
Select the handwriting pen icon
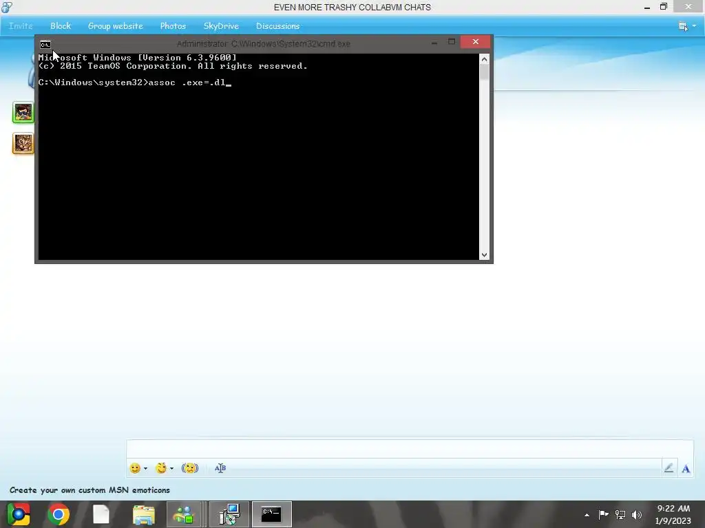669,468
